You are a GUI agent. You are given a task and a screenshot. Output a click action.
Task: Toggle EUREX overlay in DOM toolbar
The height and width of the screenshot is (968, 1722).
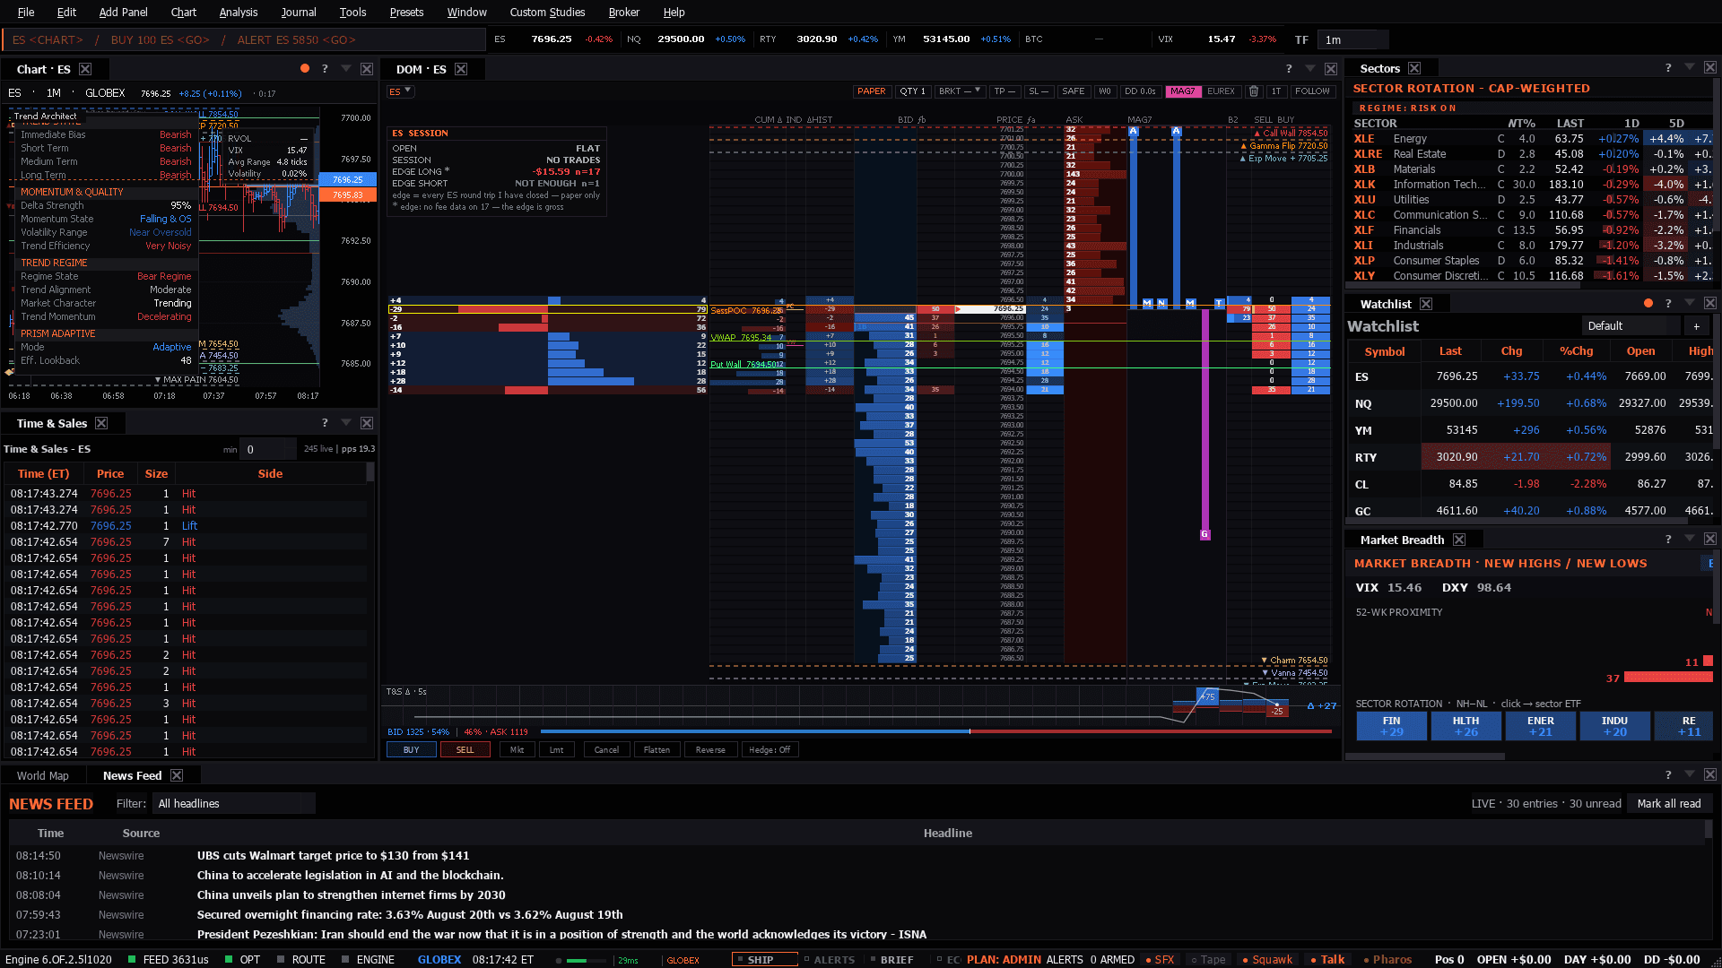(x=1221, y=91)
